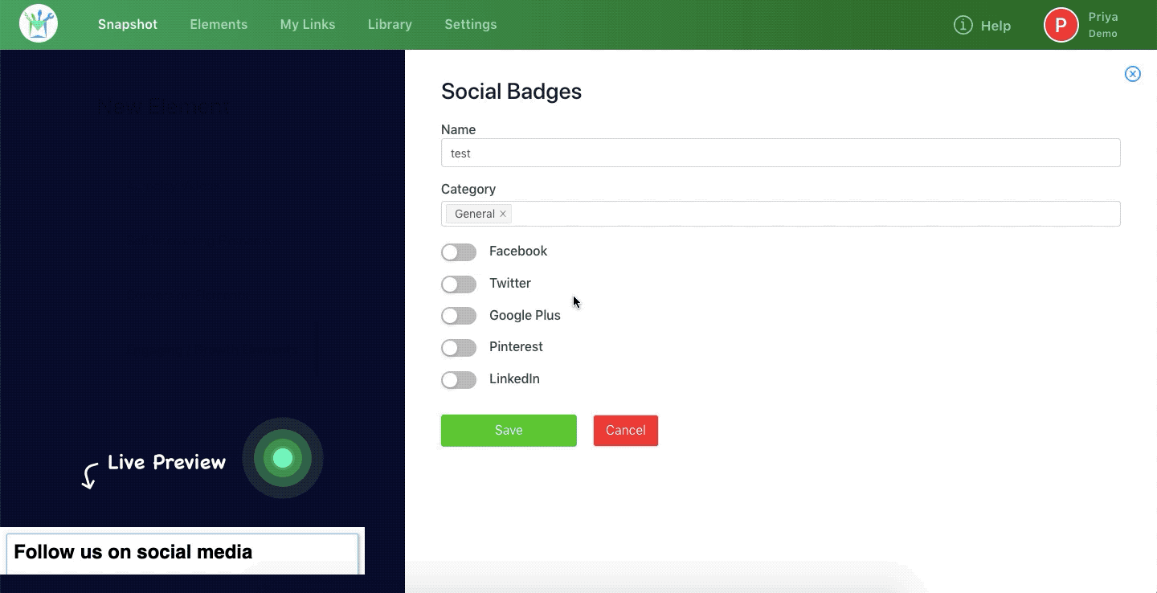Viewport: 1157px width, 593px height.
Task: Open the Library section
Action: coord(390,24)
